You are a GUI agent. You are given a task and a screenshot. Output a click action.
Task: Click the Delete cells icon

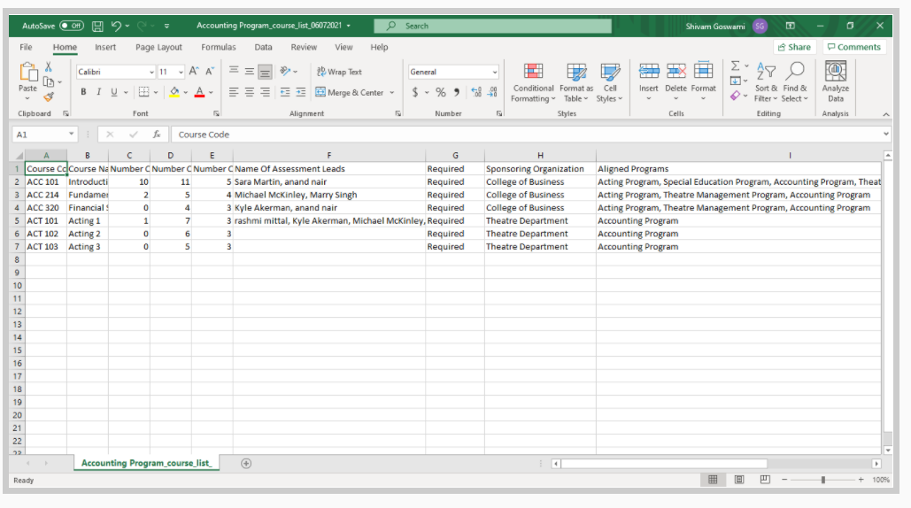click(x=676, y=72)
